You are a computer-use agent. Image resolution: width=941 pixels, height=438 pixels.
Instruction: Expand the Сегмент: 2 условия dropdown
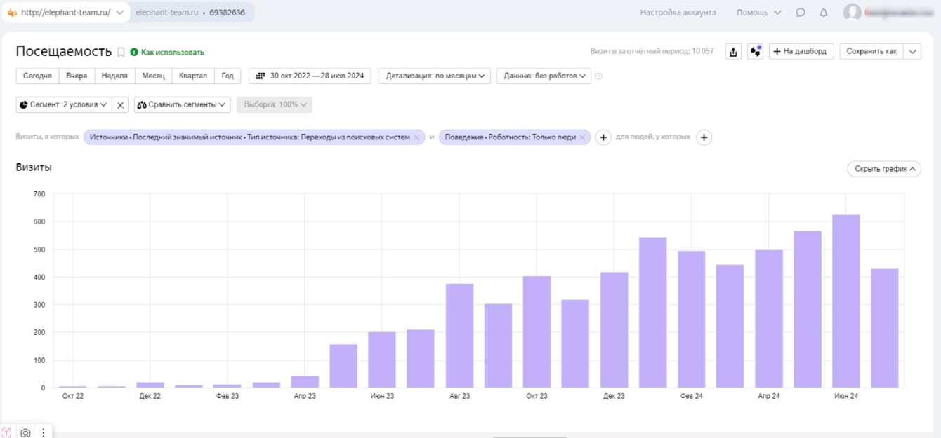click(63, 105)
